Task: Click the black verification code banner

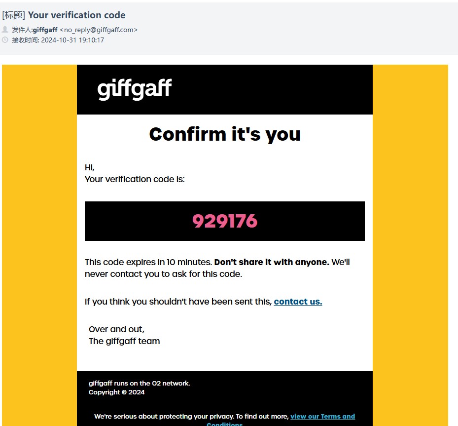Action: [225, 221]
